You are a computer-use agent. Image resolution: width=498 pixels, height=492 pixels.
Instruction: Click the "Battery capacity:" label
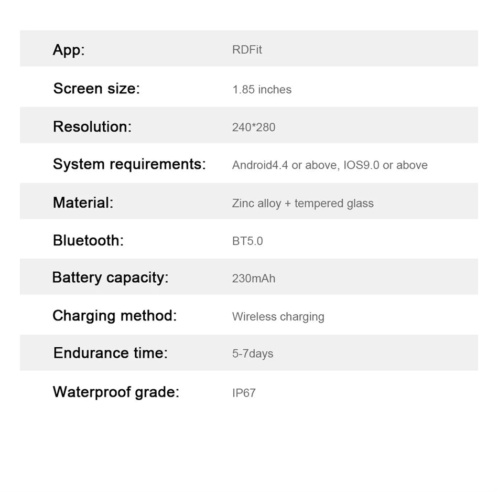click(110, 277)
